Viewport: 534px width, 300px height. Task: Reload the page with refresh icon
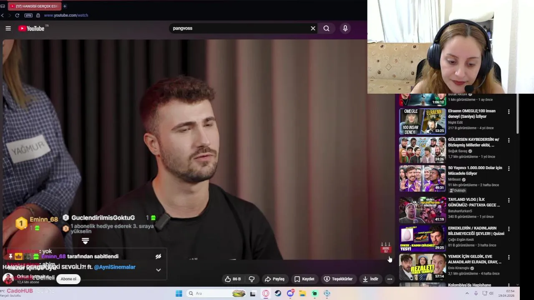pyautogui.click(x=17, y=15)
